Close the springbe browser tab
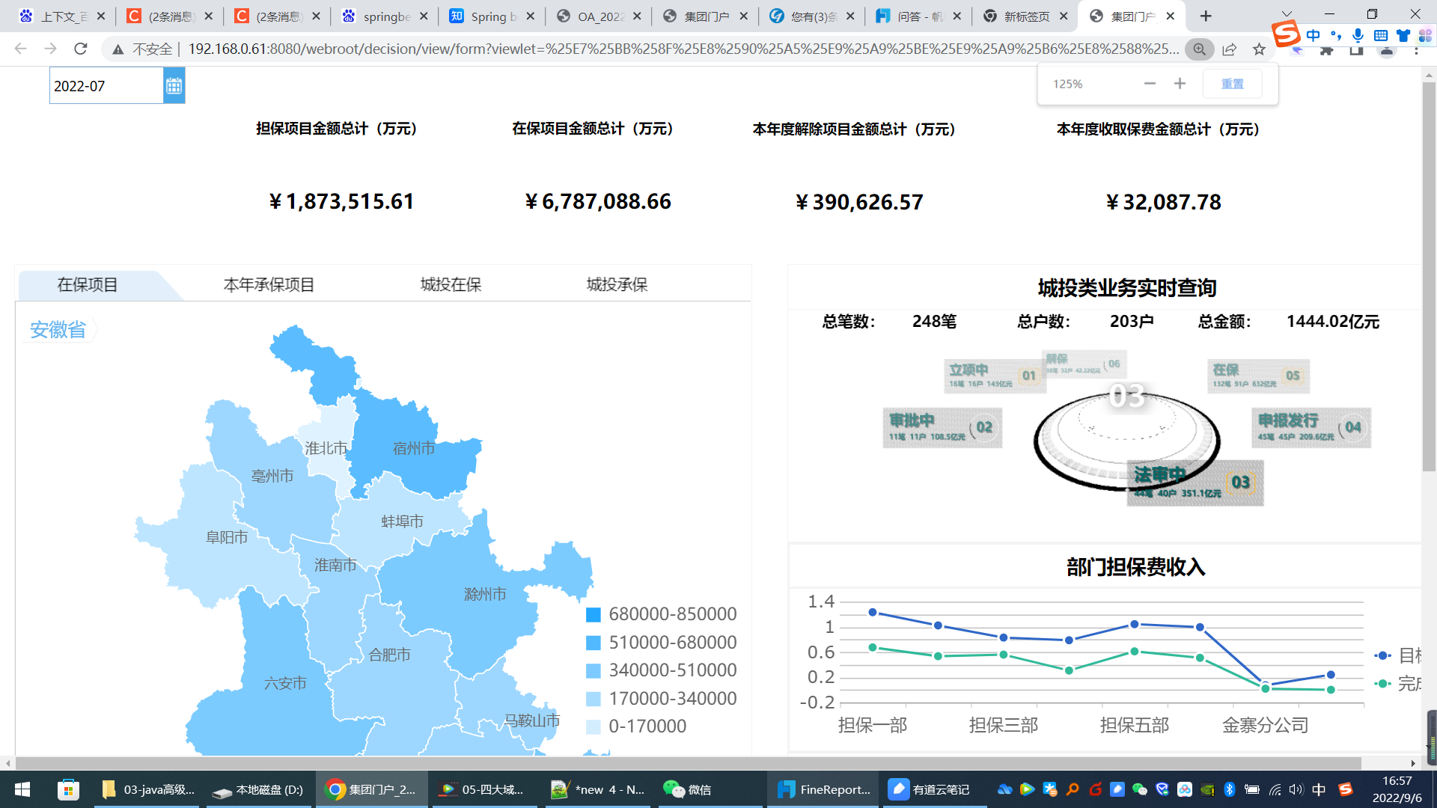The width and height of the screenshot is (1437, 808). point(424,16)
